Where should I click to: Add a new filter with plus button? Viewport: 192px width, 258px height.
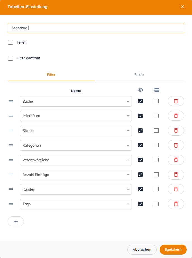click(16, 221)
